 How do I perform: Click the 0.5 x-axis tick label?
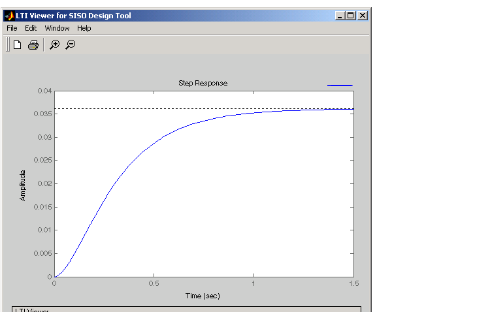coord(154,283)
